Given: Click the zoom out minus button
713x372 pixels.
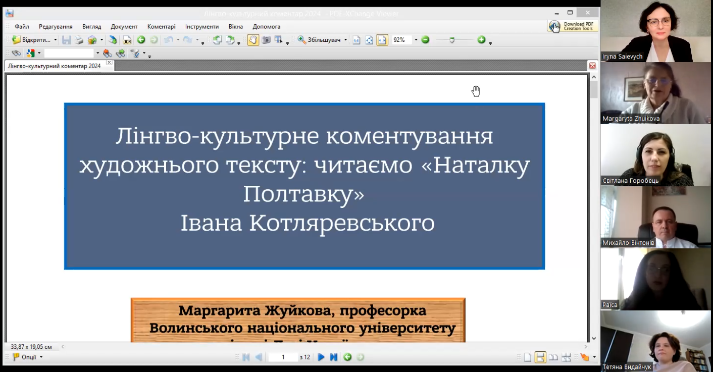Looking at the screenshot, I should pos(425,40).
